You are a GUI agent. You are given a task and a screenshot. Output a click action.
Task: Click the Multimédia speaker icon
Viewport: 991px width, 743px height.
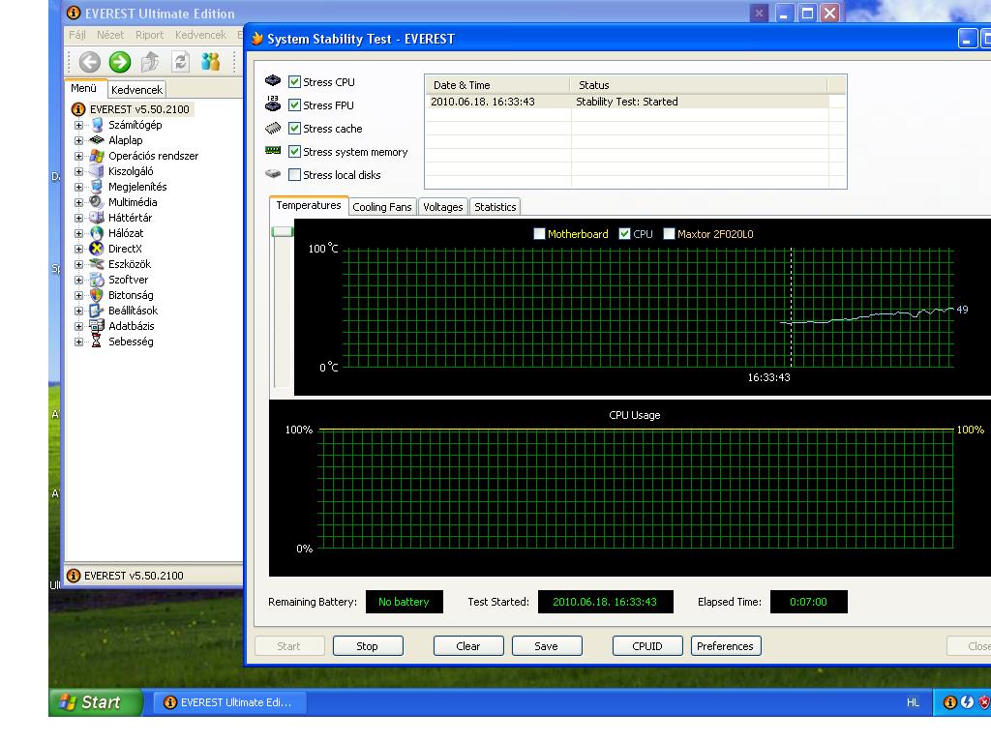[x=97, y=202]
